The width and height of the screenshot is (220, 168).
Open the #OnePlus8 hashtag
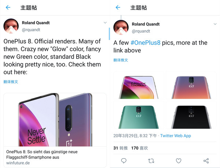tap(146, 43)
